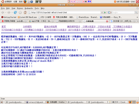Screen dimensions: 139x104
Task: Click the 首页 link
Action: pos(4,27)
